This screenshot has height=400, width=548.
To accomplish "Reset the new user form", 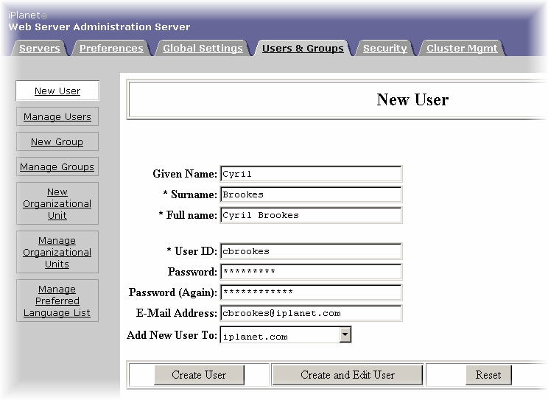I will coord(488,375).
